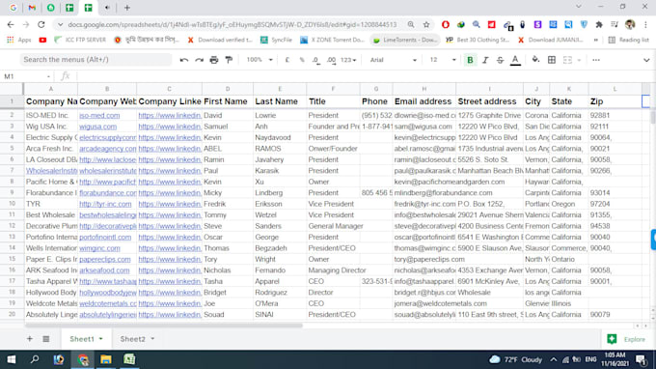Open the Sheet2 tab options arrow
This screenshot has width=656, height=369.
(152, 339)
